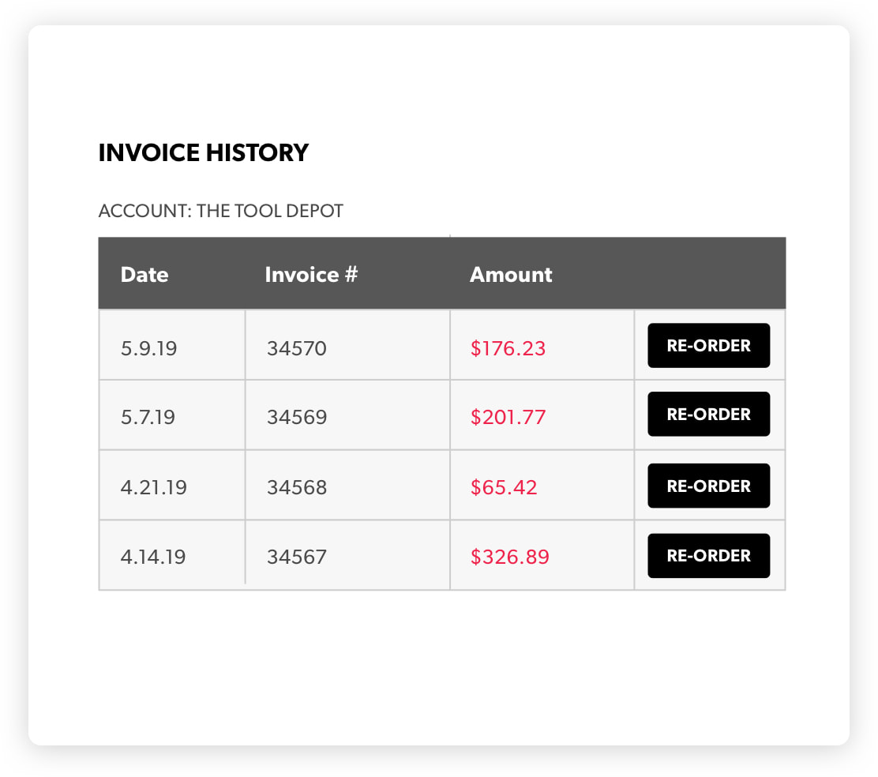Click the Amount column header
The height and width of the screenshot is (777, 878).
tap(511, 275)
